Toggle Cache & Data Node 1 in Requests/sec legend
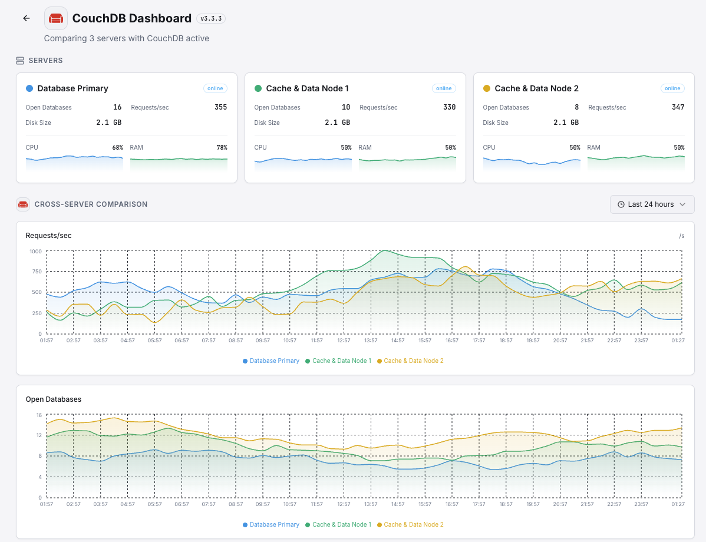Image resolution: width=706 pixels, height=542 pixels. coord(338,361)
